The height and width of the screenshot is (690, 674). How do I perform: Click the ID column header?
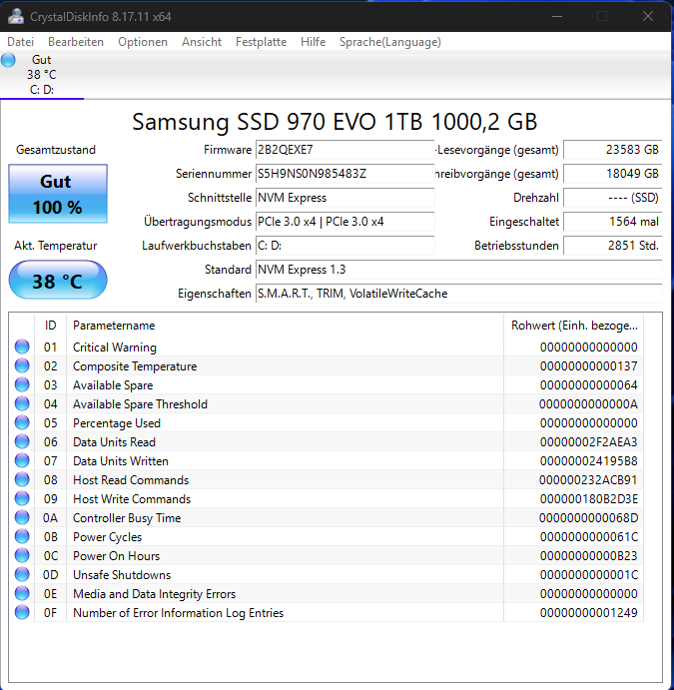click(x=50, y=326)
